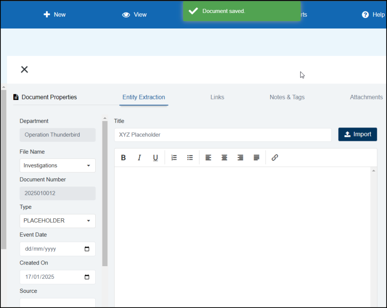The height and width of the screenshot is (308, 387).
Task: Align text left
Action: pos(208,158)
